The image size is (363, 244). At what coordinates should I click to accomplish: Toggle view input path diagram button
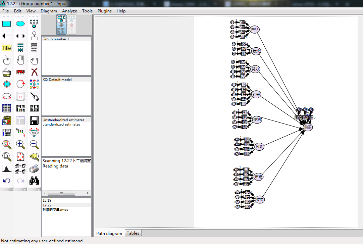(61, 25)
